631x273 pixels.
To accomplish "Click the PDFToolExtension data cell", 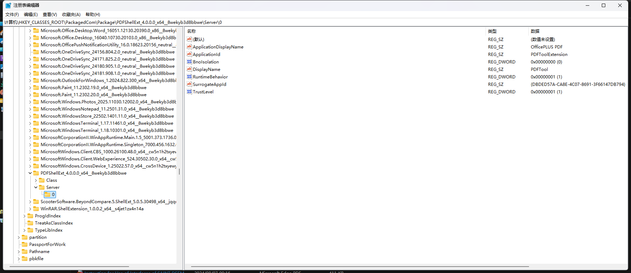I will (549, 54).
